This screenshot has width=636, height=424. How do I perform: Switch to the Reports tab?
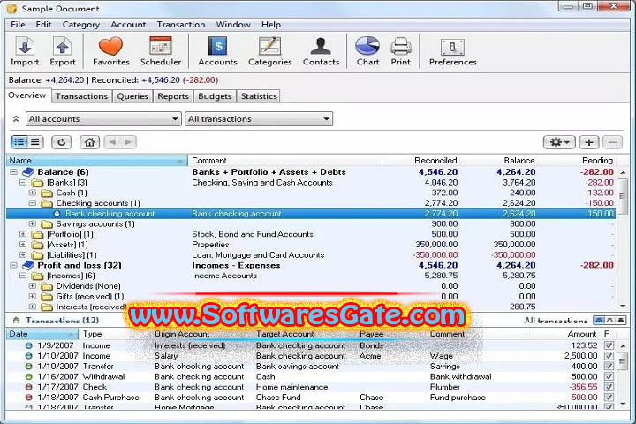point(173,96)
